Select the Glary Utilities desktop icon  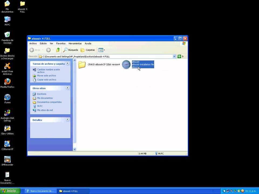tap(7, 130)
